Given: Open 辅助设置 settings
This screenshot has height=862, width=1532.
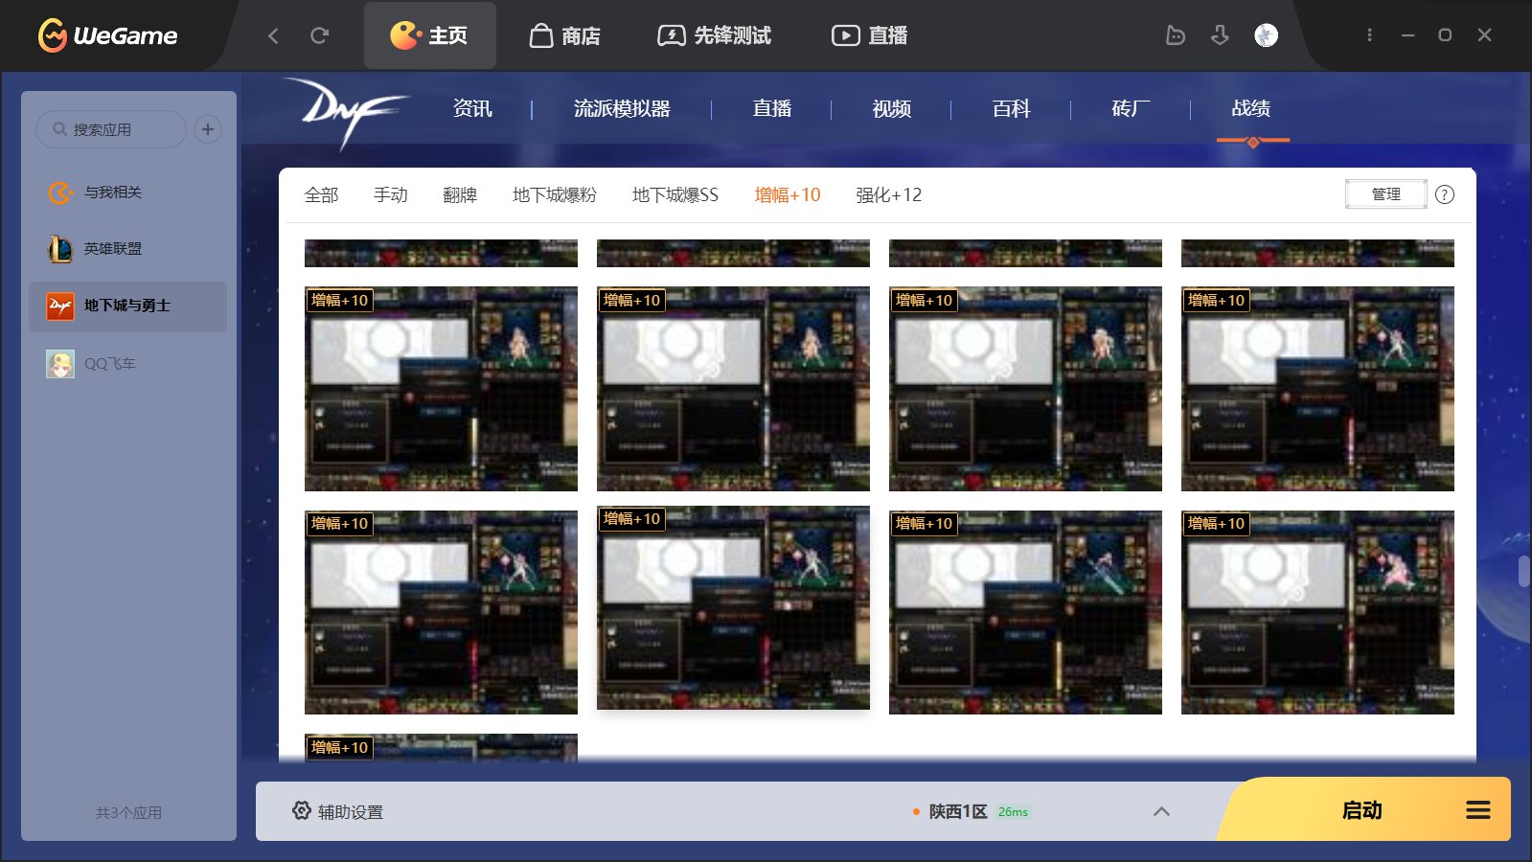Looking at the screenshot, I should [337, 811].
